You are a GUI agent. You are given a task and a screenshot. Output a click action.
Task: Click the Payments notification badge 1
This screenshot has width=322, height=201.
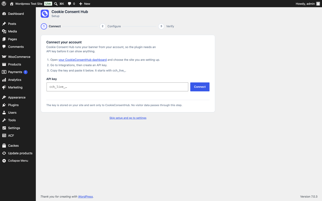[25, 72]
